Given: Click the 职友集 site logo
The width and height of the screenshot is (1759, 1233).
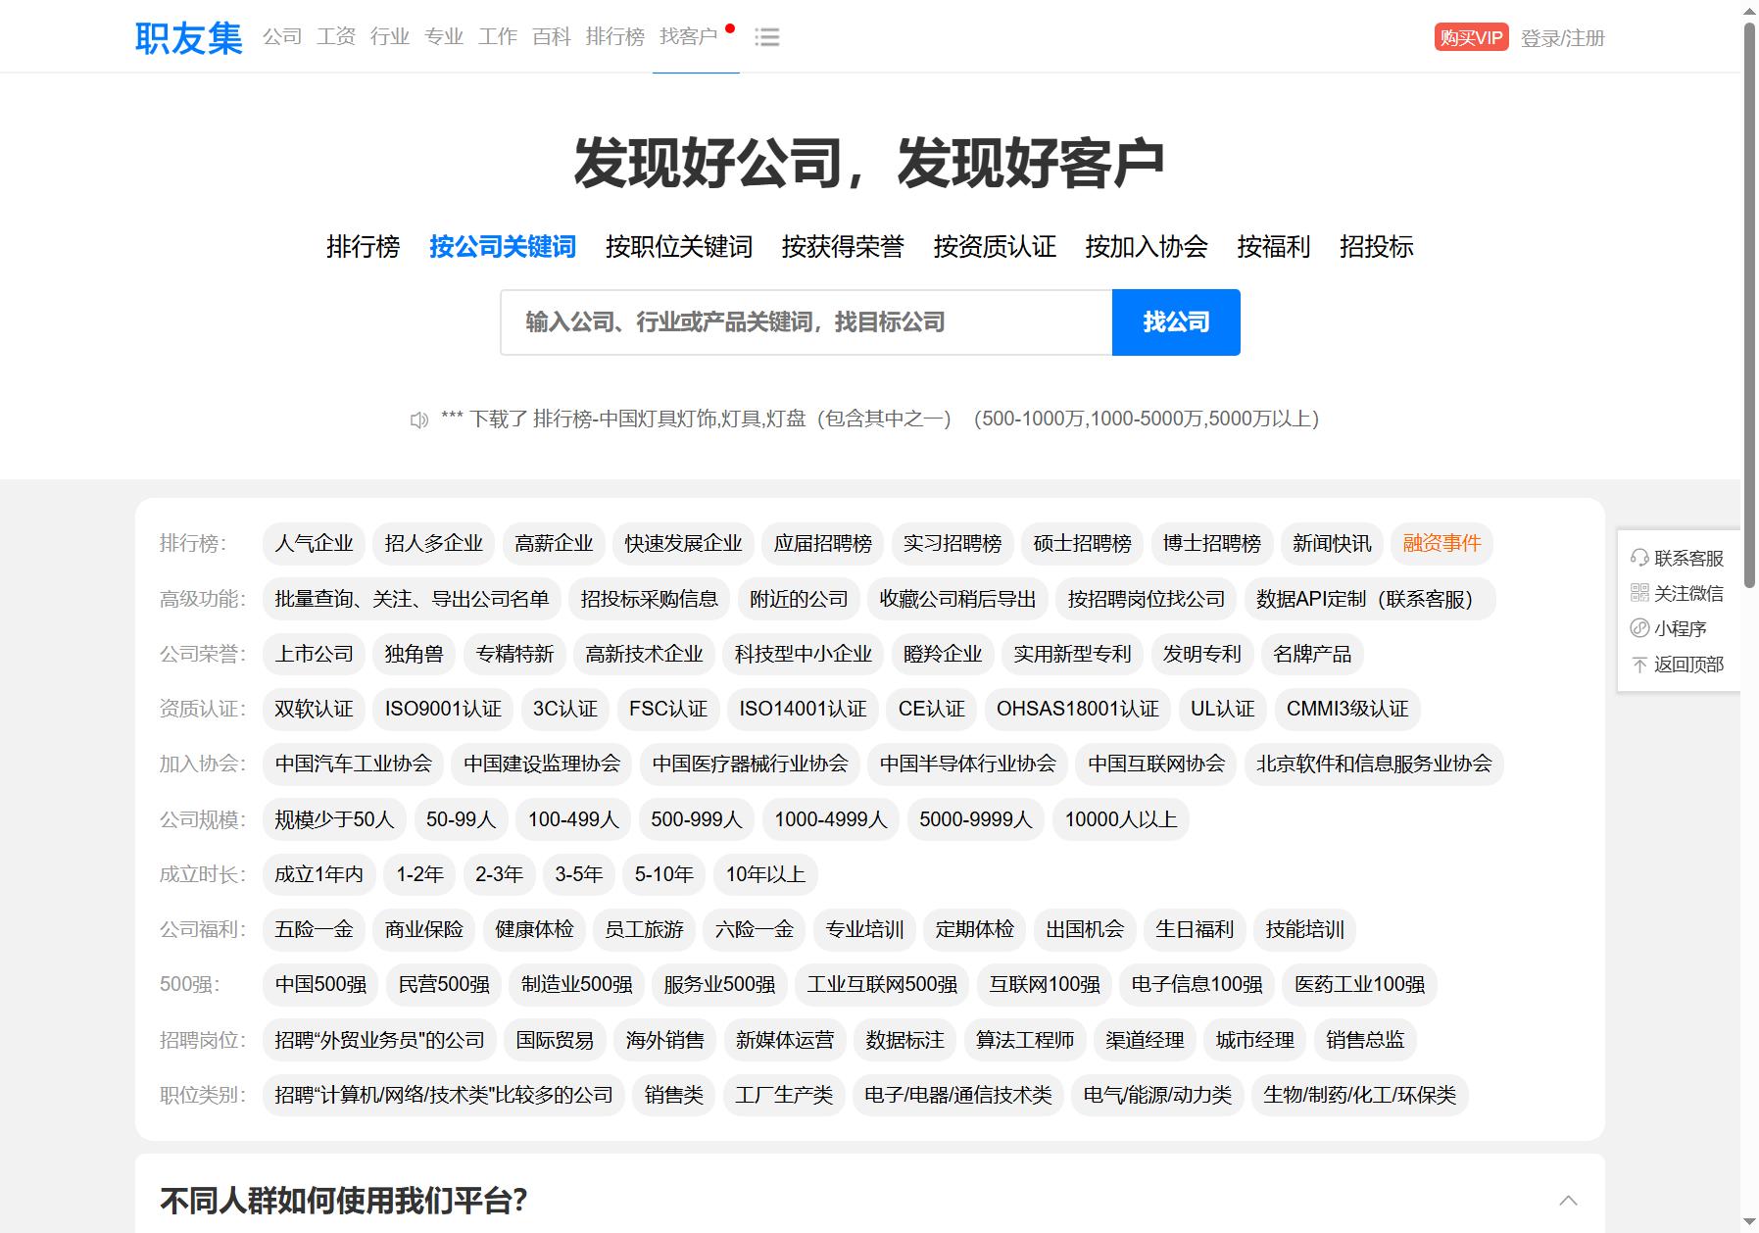Looking at the screenshot, I should pyautogui.click(x=188, y=37).
